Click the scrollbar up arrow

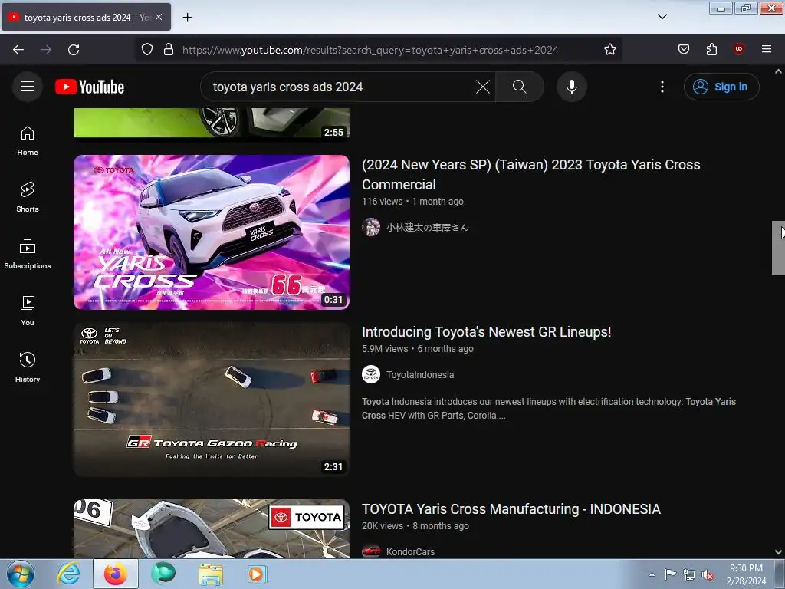(x=778, y=71)
